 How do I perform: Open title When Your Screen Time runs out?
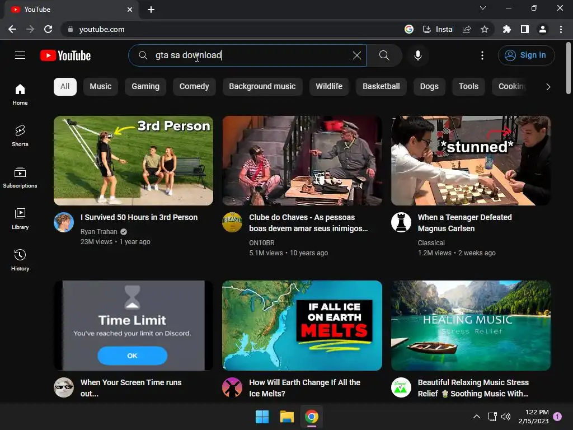tap(131, 388)
